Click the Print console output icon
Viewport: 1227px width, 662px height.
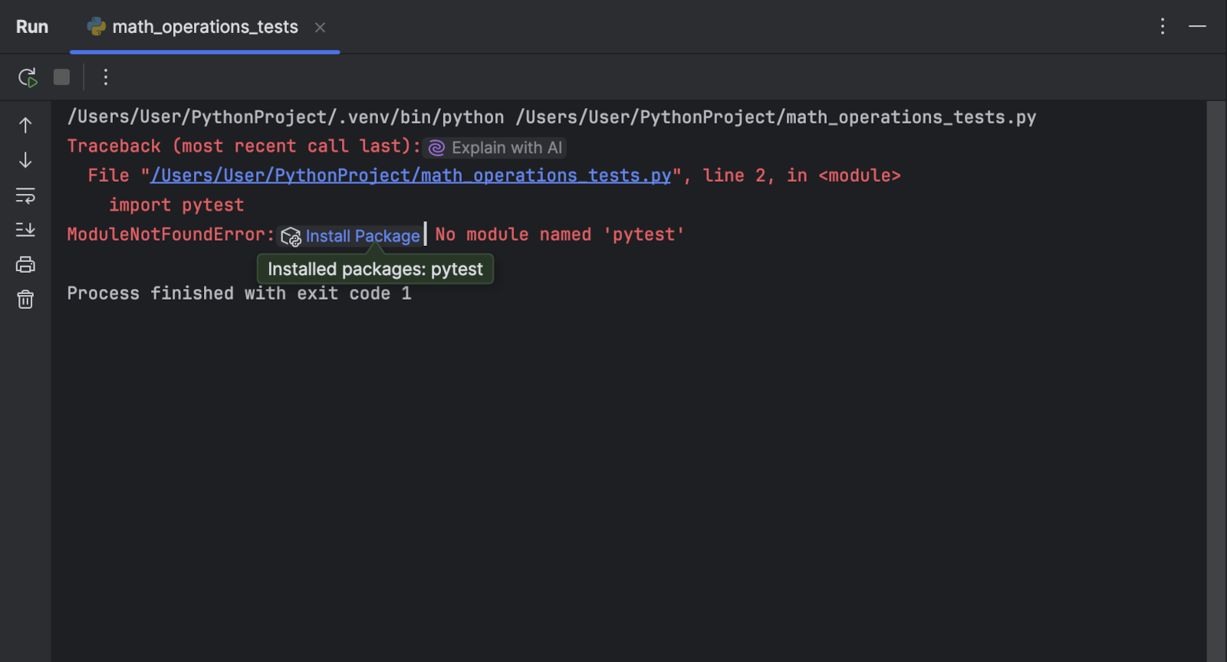[x=25, y=264]
